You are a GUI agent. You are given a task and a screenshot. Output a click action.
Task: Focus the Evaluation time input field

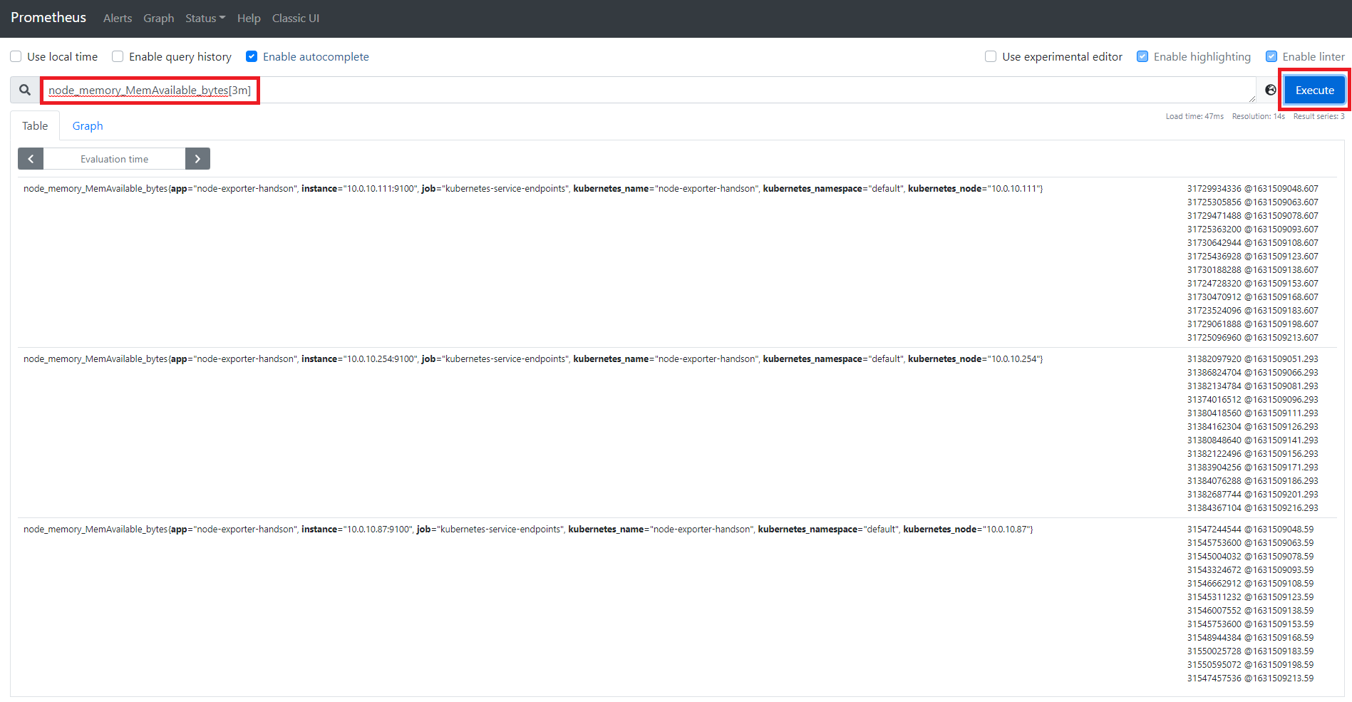tap(114, 159)
